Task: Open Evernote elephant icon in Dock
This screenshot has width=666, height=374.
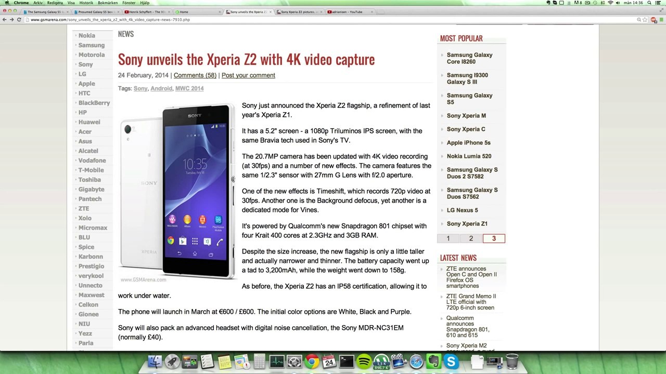Action: pos(434,361)
